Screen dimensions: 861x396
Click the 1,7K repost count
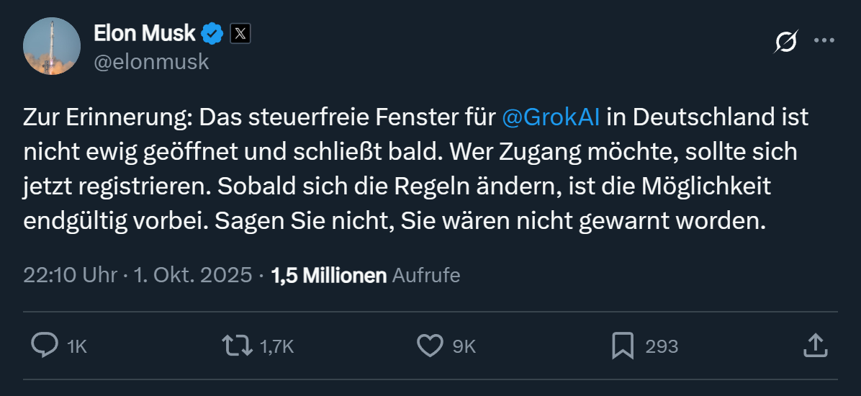coord(276,346)
